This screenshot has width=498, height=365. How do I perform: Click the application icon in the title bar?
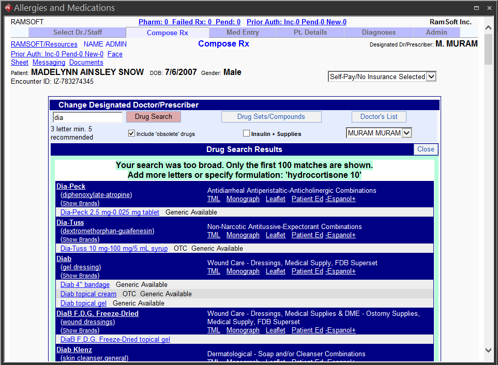pos(8,8)
